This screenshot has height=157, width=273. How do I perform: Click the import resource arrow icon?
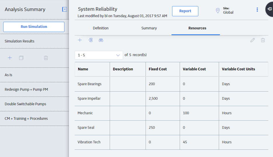tap(90, 40)
